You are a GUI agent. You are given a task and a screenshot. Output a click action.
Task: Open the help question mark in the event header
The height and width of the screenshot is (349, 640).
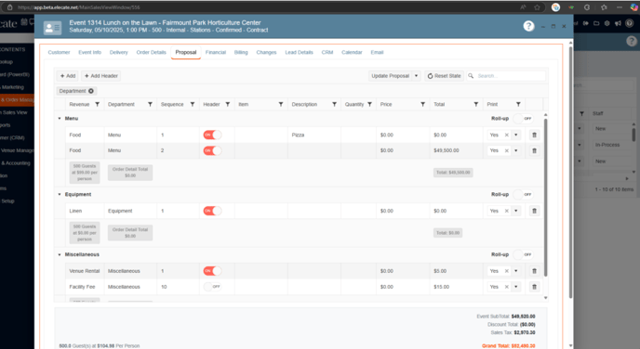pos(528,26)
